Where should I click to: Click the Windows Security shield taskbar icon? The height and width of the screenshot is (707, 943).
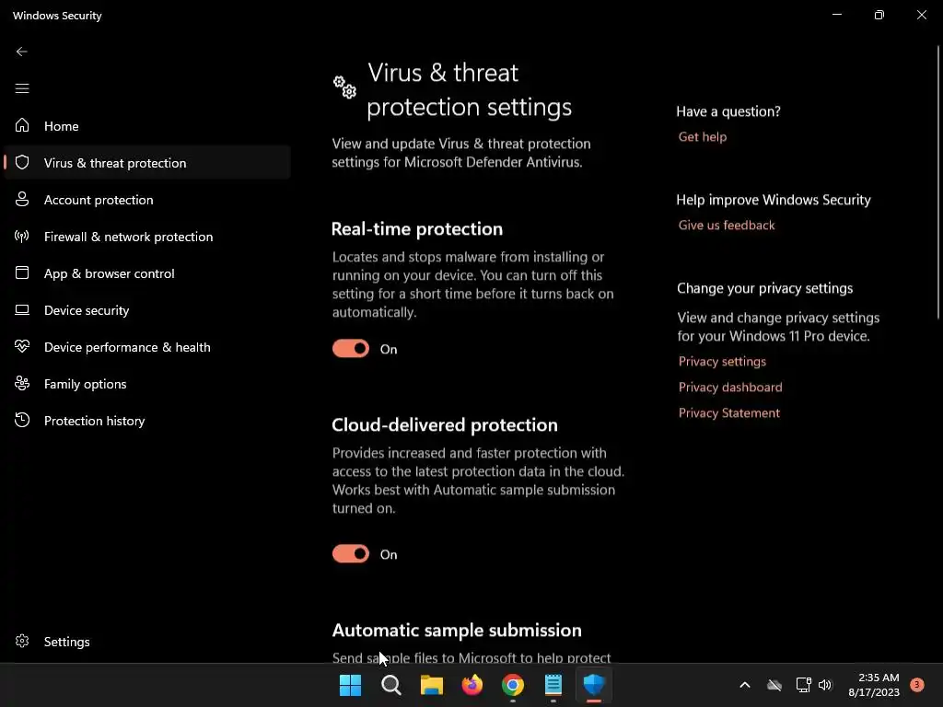coord(594,684)
